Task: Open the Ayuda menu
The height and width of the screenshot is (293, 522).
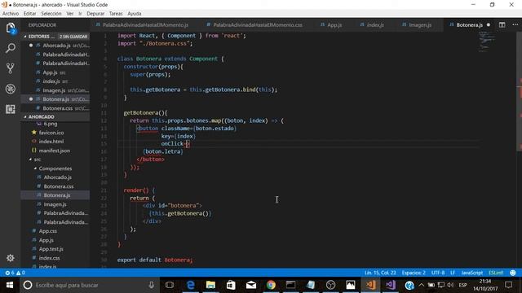Action: (134, 14)
